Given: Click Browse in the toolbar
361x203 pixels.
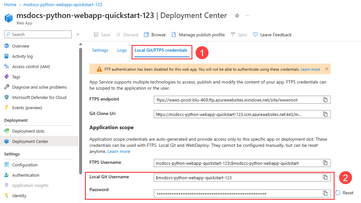Looking at the screenshot, I should (x=155, y=35).
